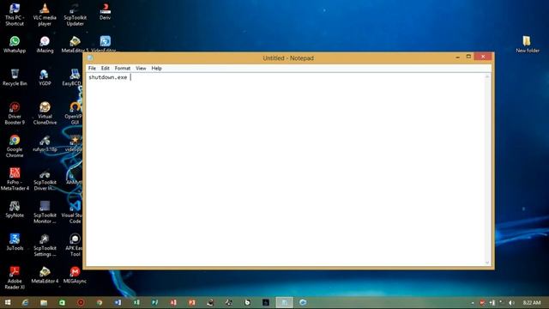549x309 pixels.
Task: Click the 8:22 AM taskbar clock
Action: 532,303
